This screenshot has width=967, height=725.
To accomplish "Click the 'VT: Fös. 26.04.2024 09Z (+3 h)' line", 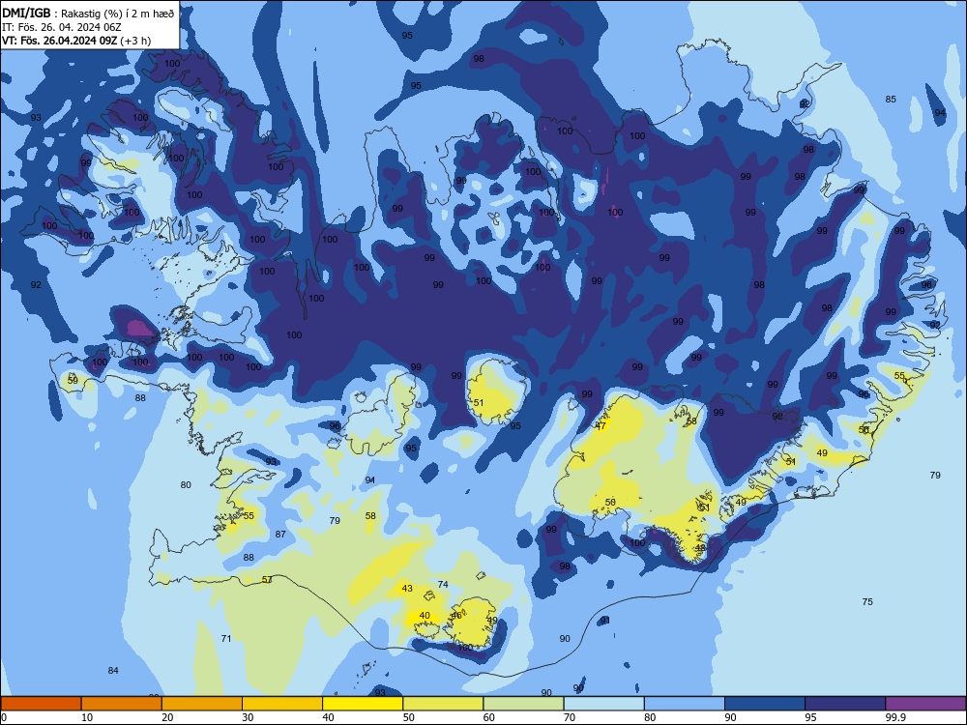I will pyautogui.click(x=76, y=41).
